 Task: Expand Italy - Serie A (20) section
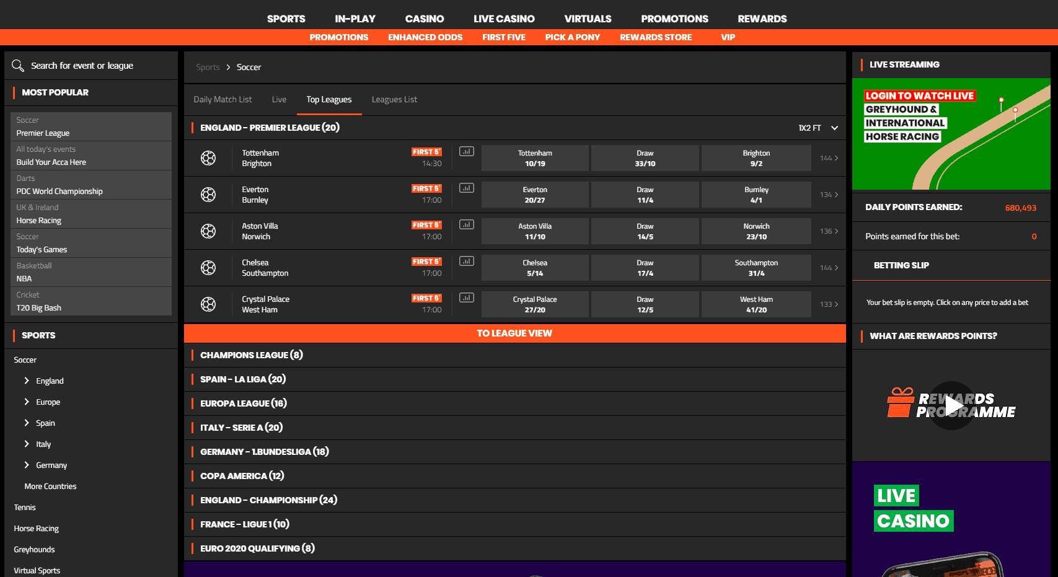coord(515,428)
